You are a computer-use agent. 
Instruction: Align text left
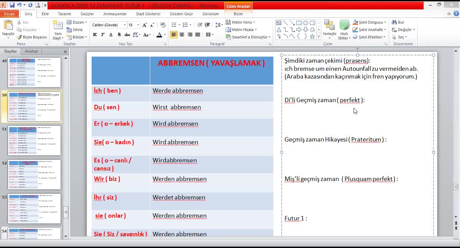click(x=174, y=35)
